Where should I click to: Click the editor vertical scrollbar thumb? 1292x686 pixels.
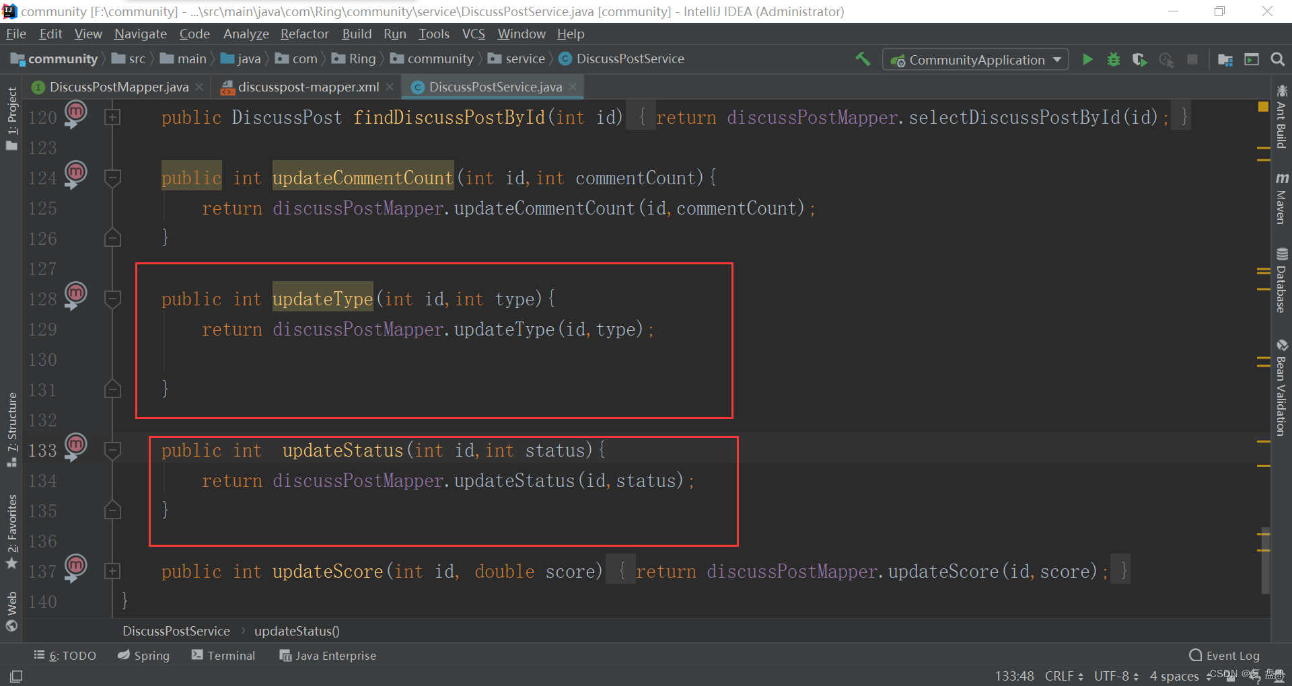pyautogui.click(x=1265, y=560)
